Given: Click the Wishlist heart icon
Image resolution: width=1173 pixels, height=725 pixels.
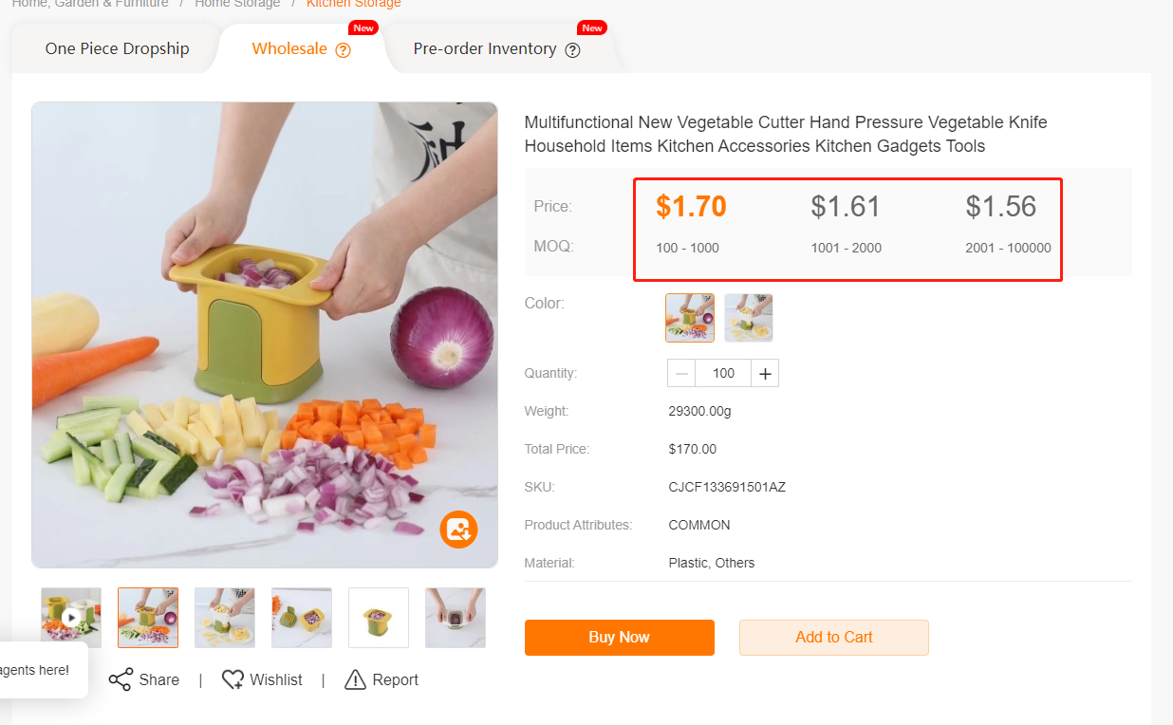Looking at the screenshot, I should point(233,679).
